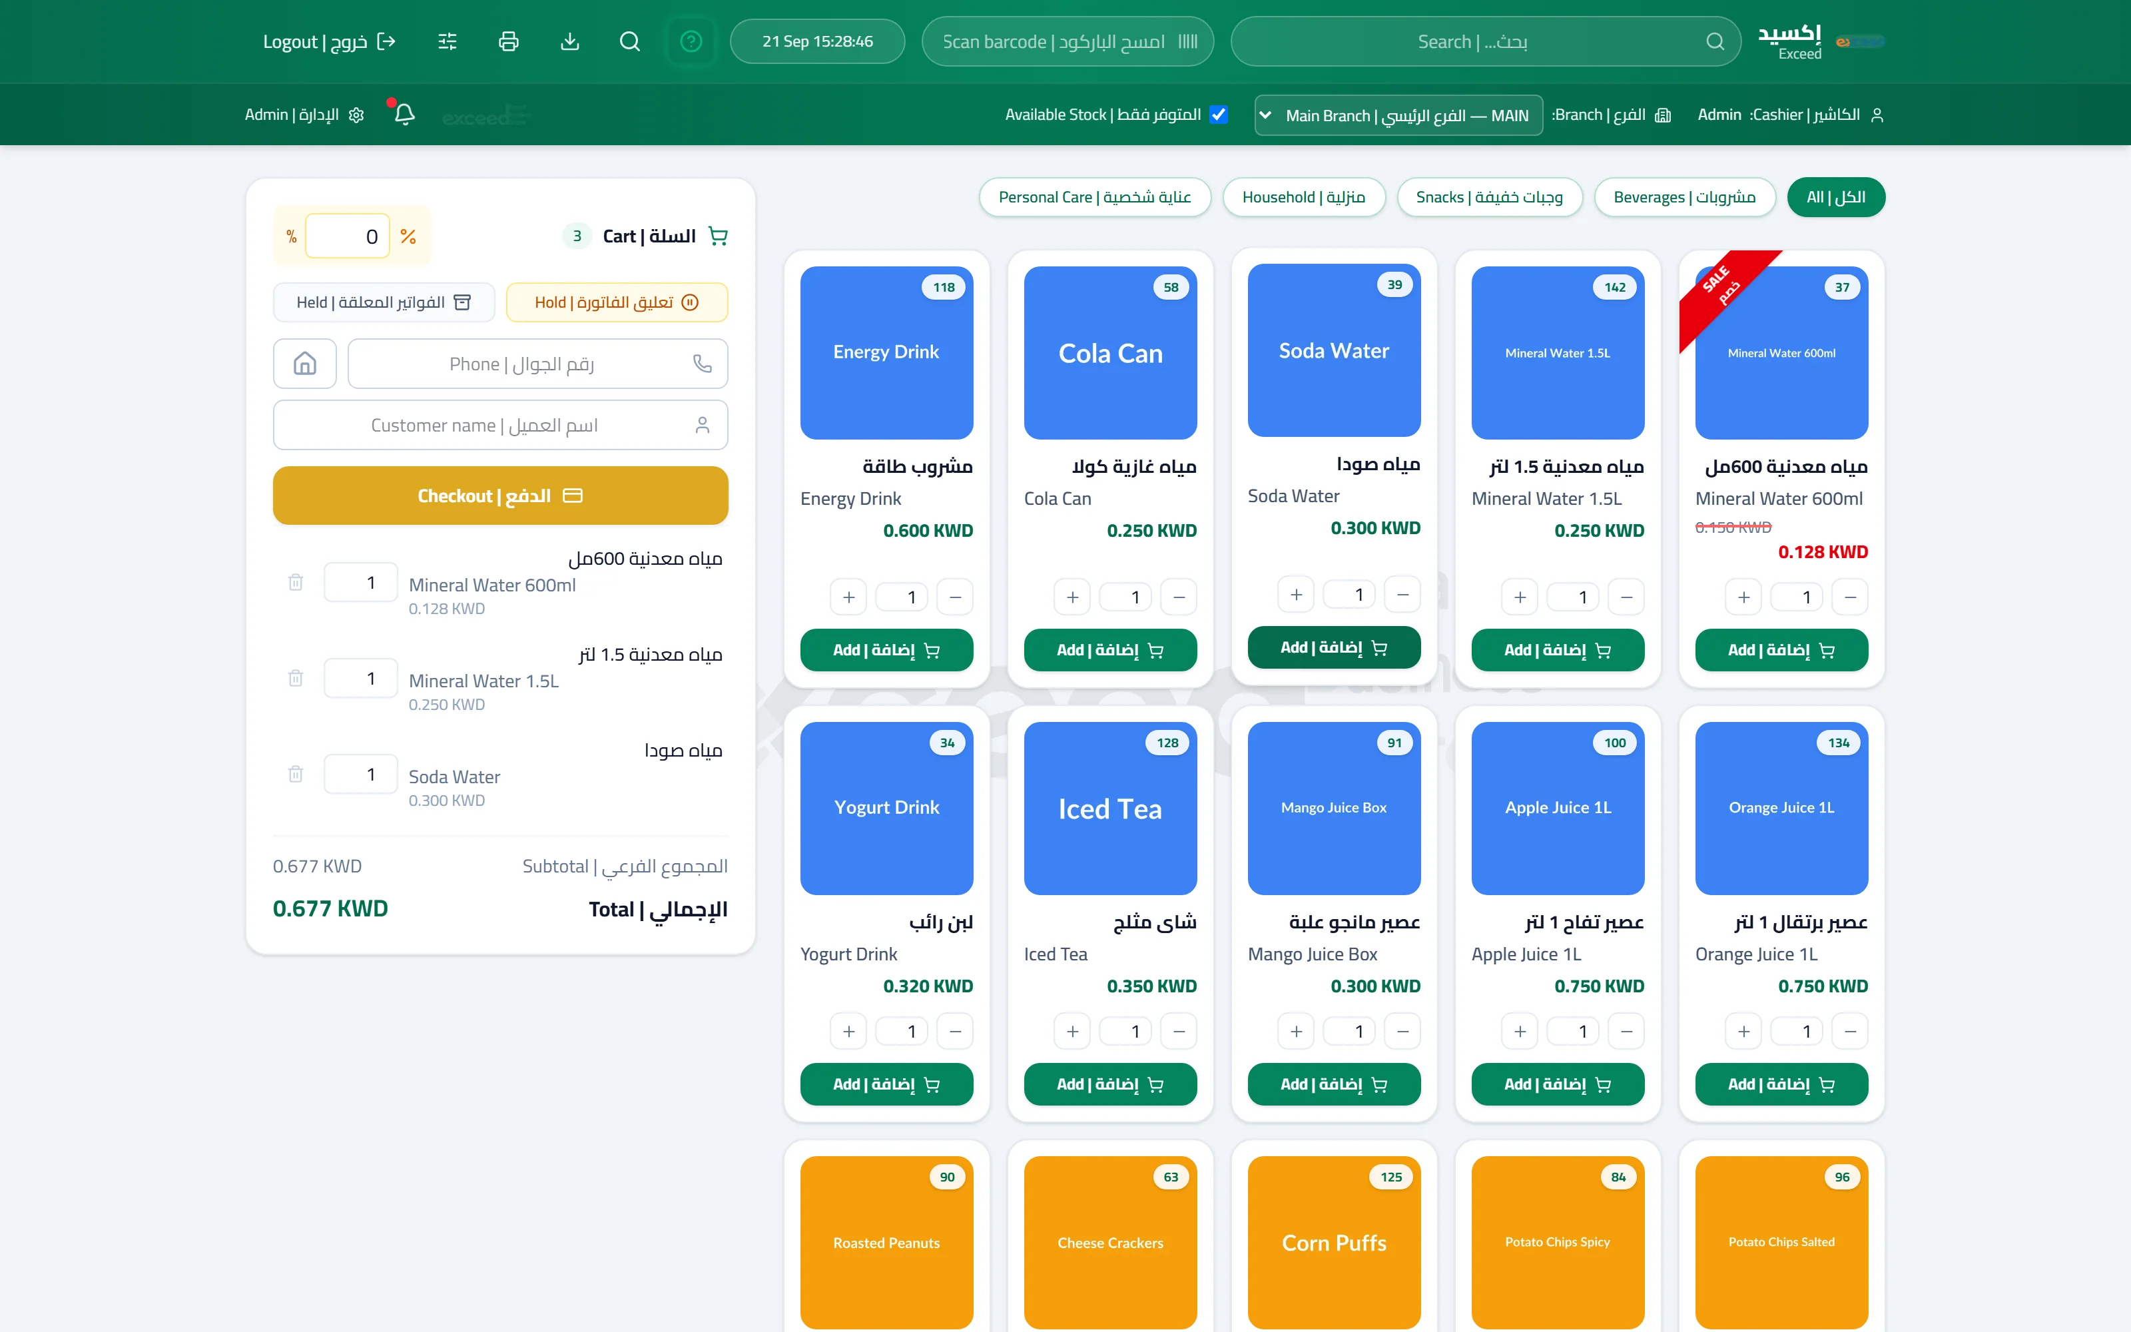Screen dimensions: 2131x1332
Task: Increase Mango Juice Box quantity with plus
Action: 1296,1032
